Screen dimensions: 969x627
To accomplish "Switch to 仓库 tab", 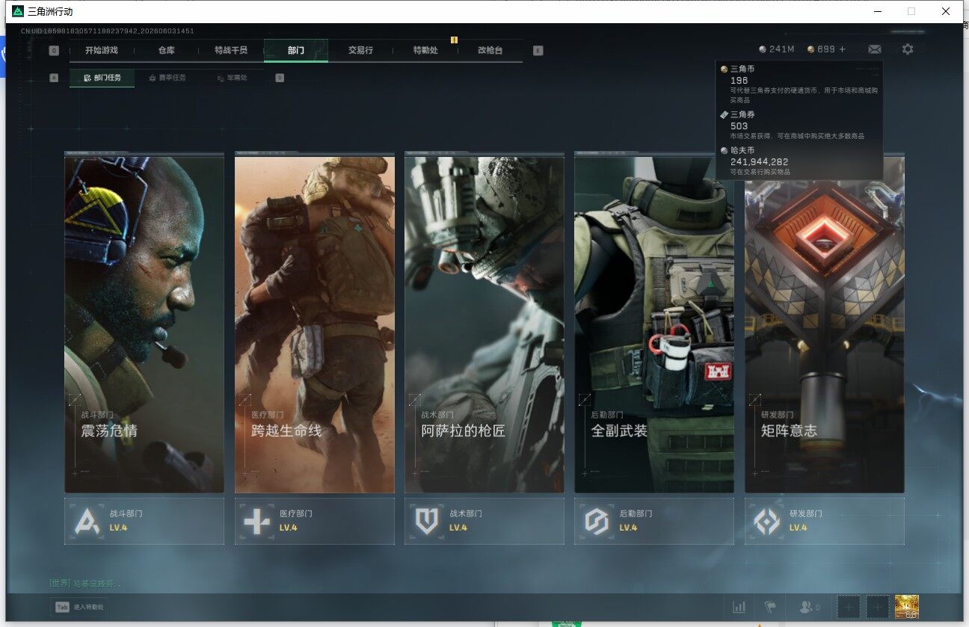I will tap(166, 51).
